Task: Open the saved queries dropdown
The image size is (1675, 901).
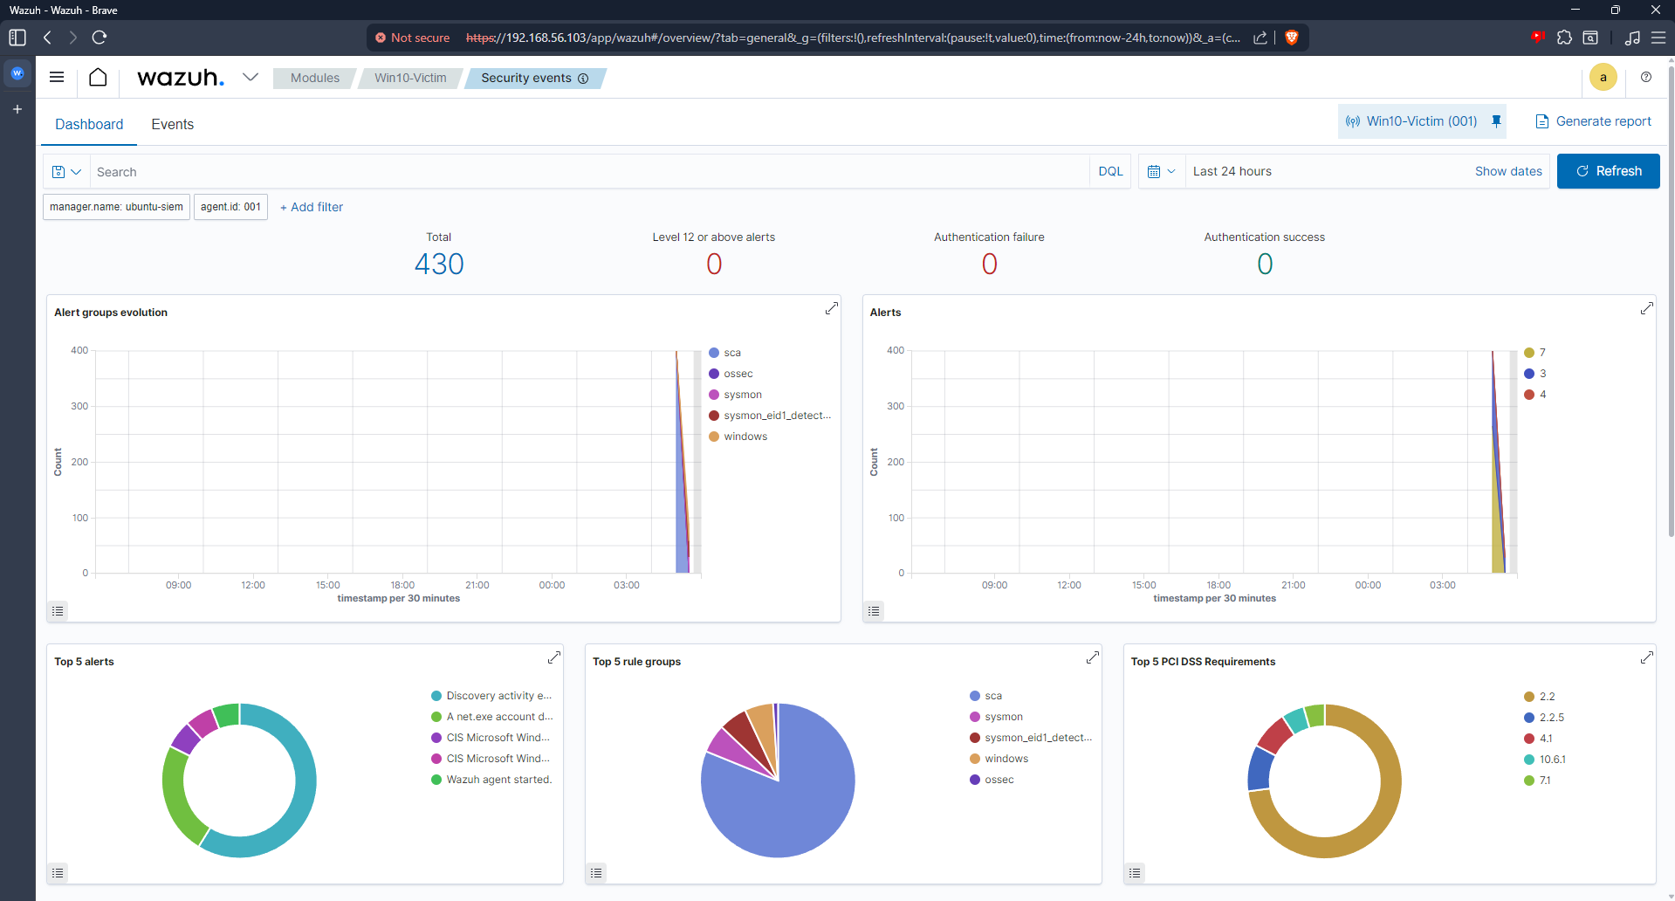Action: coord(66,172)
